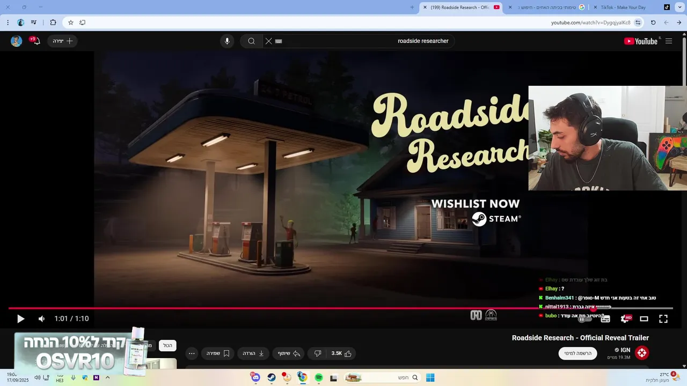The height and width of the screenshot is (386, 687).
Task: Download the video via הורדה
Action: click(x=253, y=353)
